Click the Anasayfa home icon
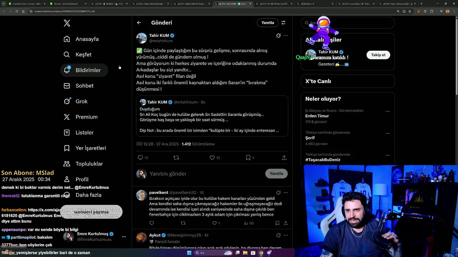458x257 pixels. [67, 39]
